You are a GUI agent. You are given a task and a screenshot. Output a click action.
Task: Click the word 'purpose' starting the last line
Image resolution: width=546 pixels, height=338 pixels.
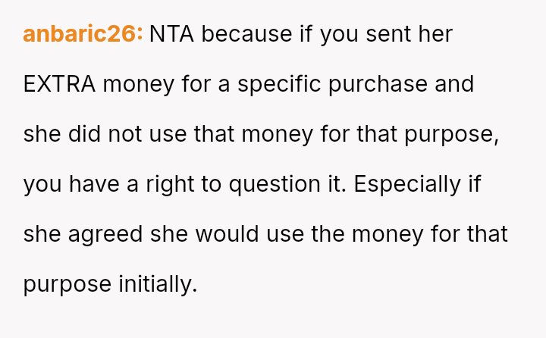[x=67, y=284]
